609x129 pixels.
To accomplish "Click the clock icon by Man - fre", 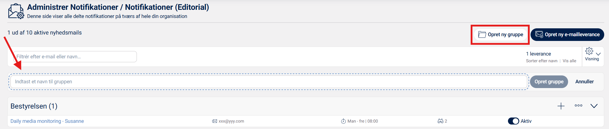I will pos(343,121).
